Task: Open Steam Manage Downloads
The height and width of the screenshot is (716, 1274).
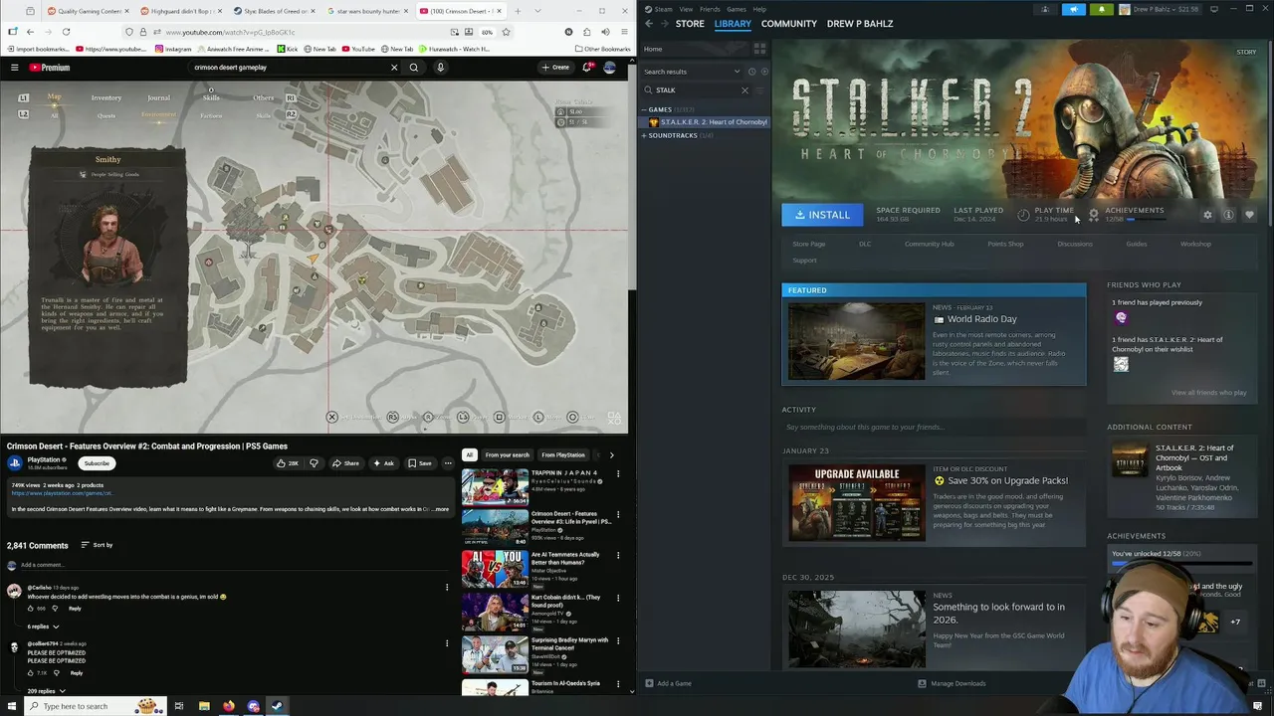Action: pos(952,683)
